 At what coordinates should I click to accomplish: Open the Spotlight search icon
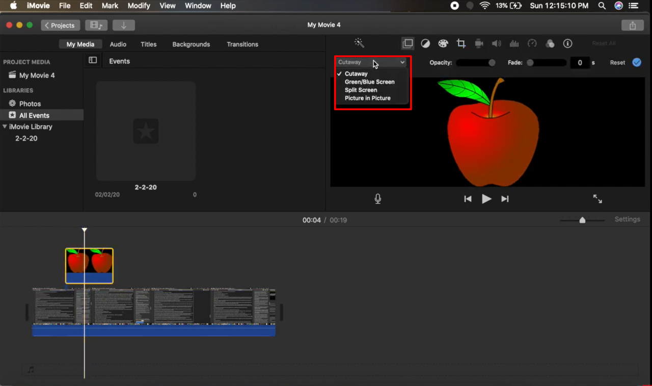[602, 6]
